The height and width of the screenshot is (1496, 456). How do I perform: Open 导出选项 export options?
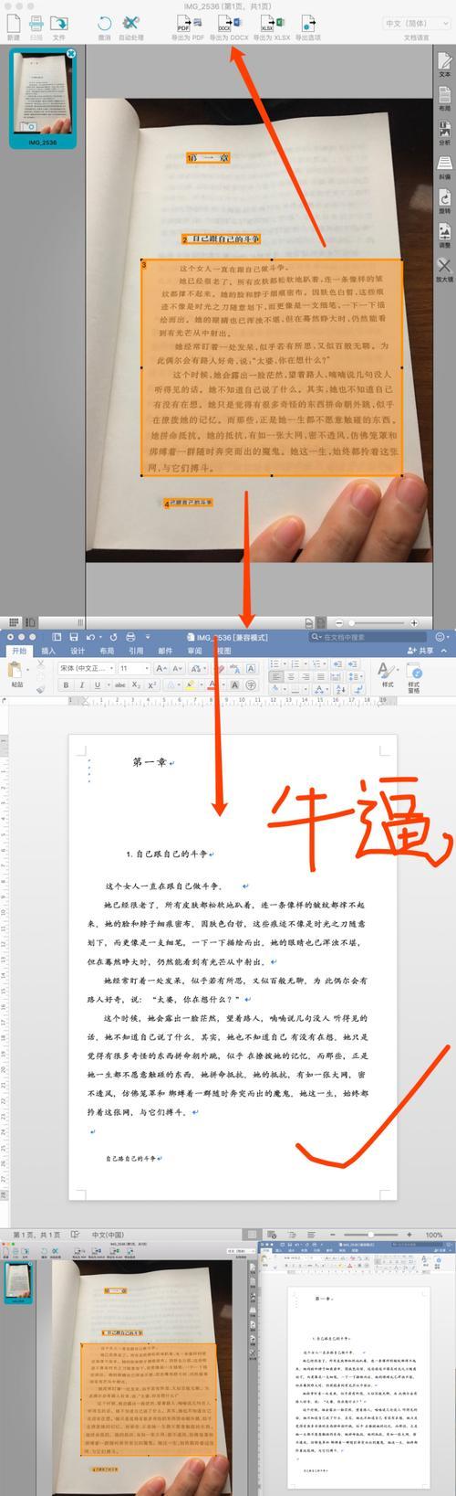(310, 27)
